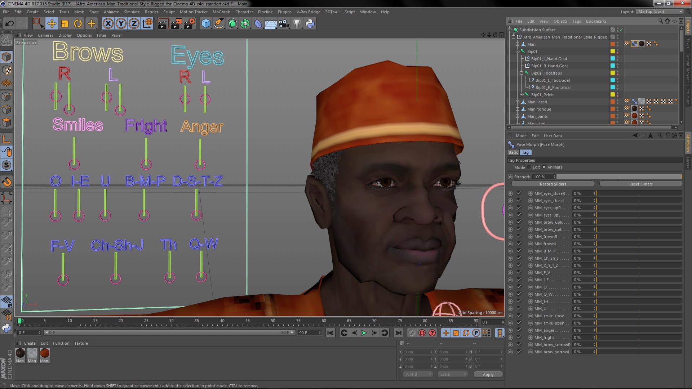Expand the Bip01_Pelvis node
Viewport: 692px width, 389px height.
coord(522,95)
